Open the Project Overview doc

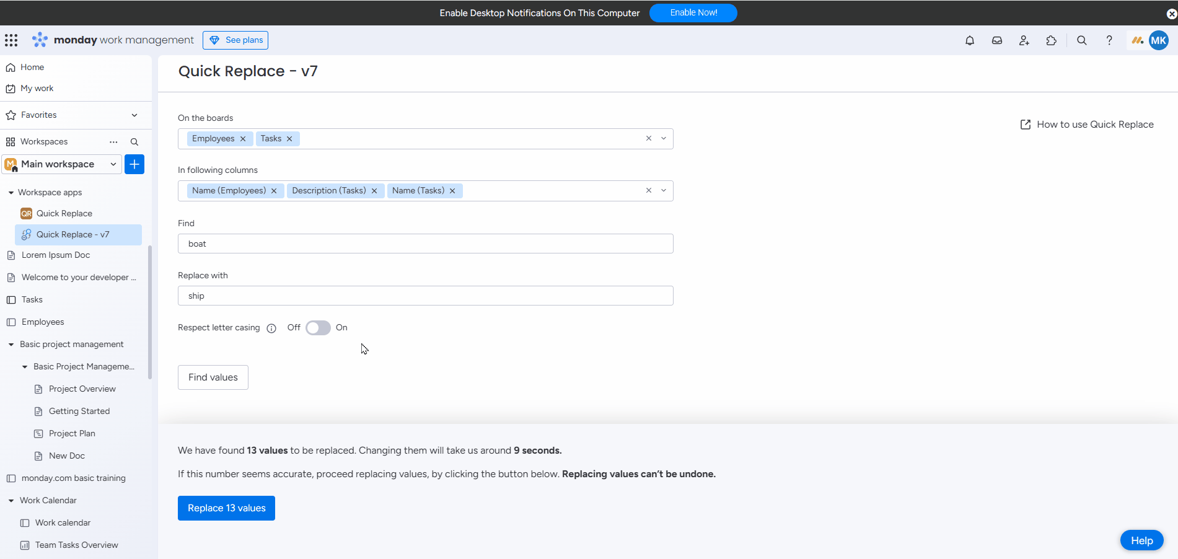click(x=82, y=389)
